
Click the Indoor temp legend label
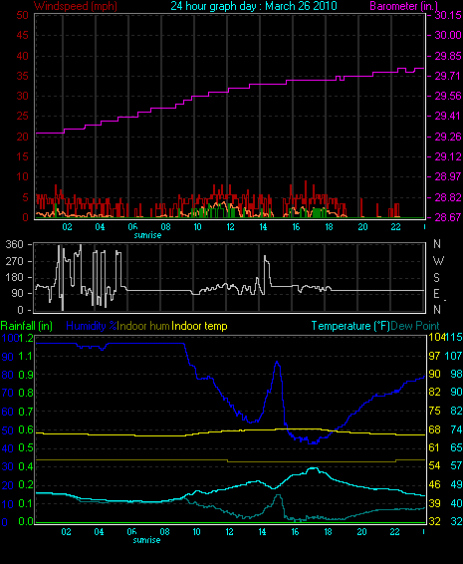point(199,326)
